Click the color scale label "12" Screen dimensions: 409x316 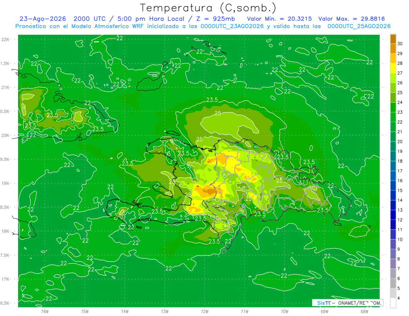point(400,220)
